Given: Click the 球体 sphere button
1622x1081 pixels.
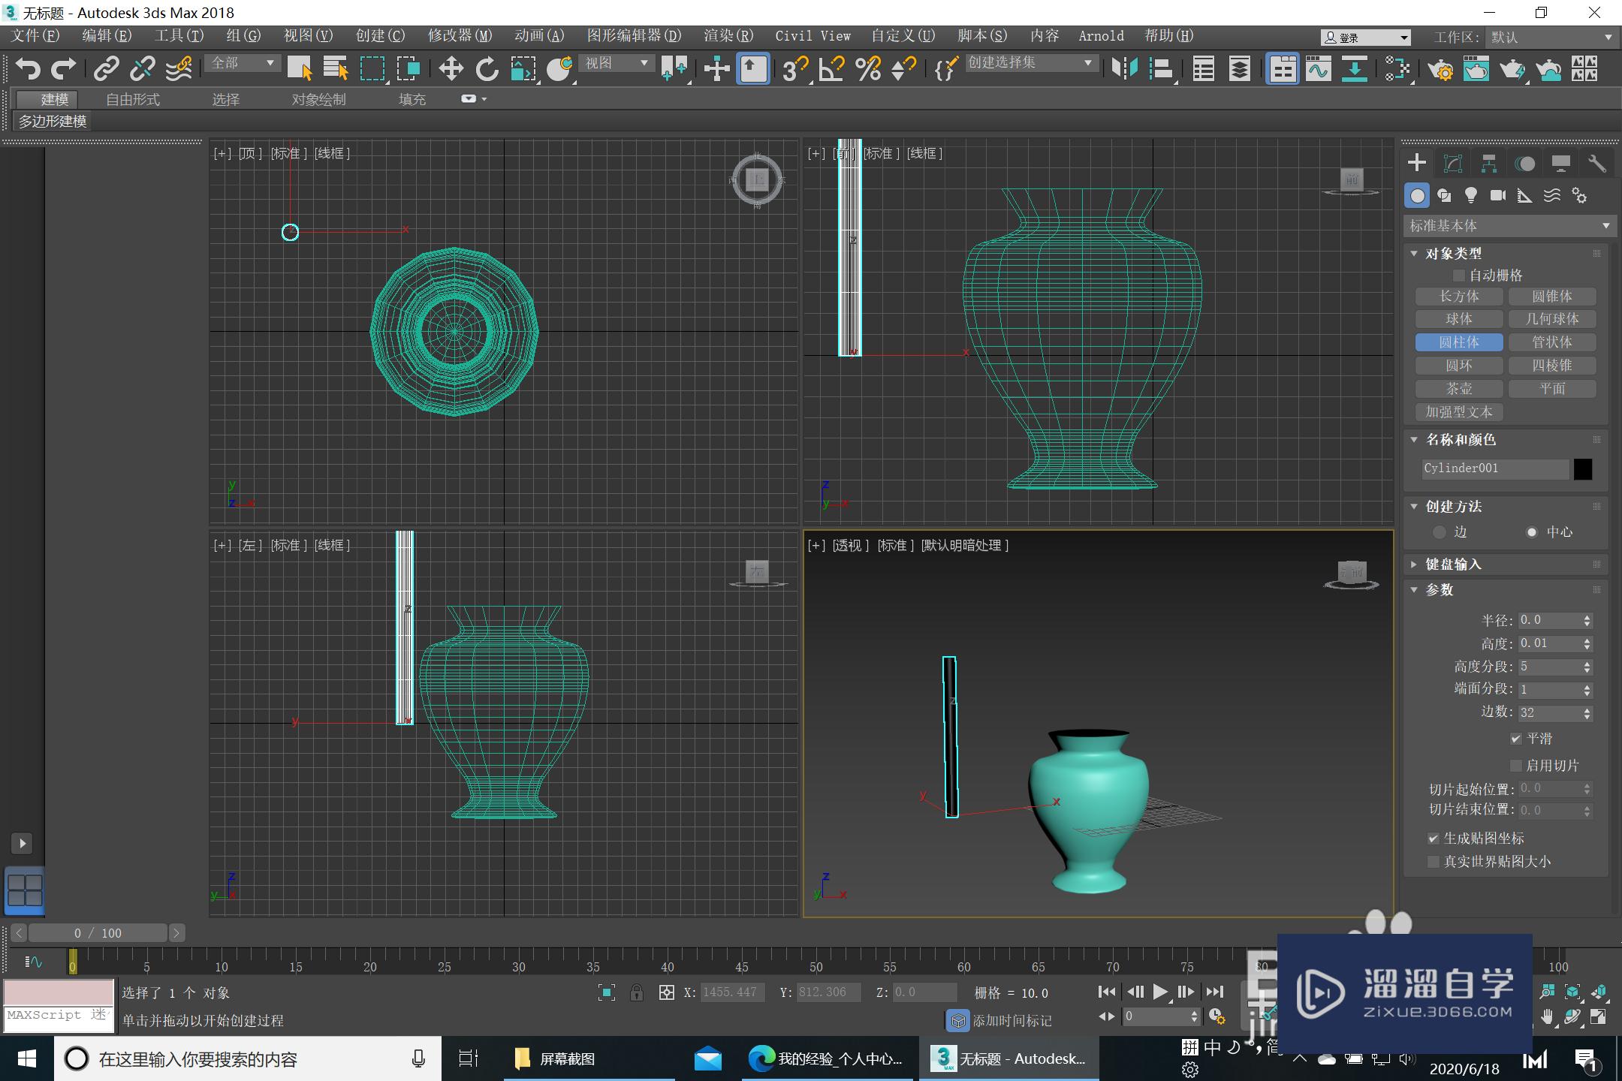Looking at the screenshot, I should point(1458,319).
